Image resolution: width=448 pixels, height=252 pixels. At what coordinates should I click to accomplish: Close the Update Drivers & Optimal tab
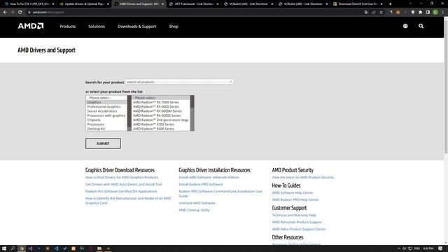pos(108,4)
